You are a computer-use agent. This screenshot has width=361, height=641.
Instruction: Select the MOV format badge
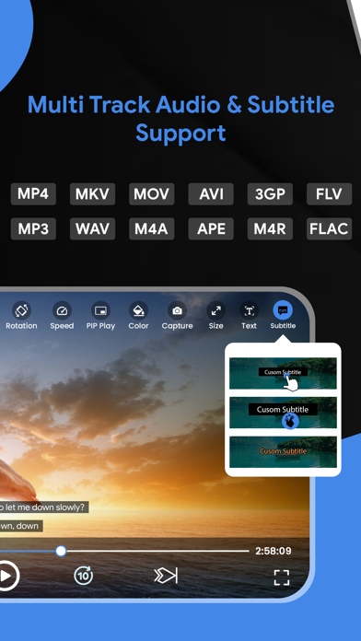point(152,193)
